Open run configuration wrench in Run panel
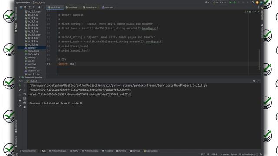The width and height of the screenshot is (278, 156). 20,90
